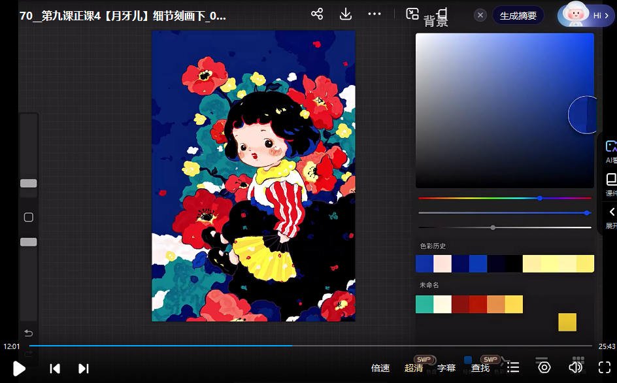617x383 pixels.
Task: Open the picture-in-picture mode icon
Action: pos(412,12)
